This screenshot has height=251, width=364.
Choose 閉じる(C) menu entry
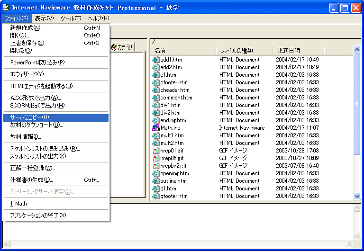[x=56, y=51]
